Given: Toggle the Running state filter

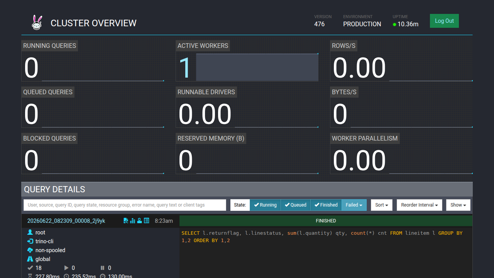Looking at the screenshot, I should (265, 205).
